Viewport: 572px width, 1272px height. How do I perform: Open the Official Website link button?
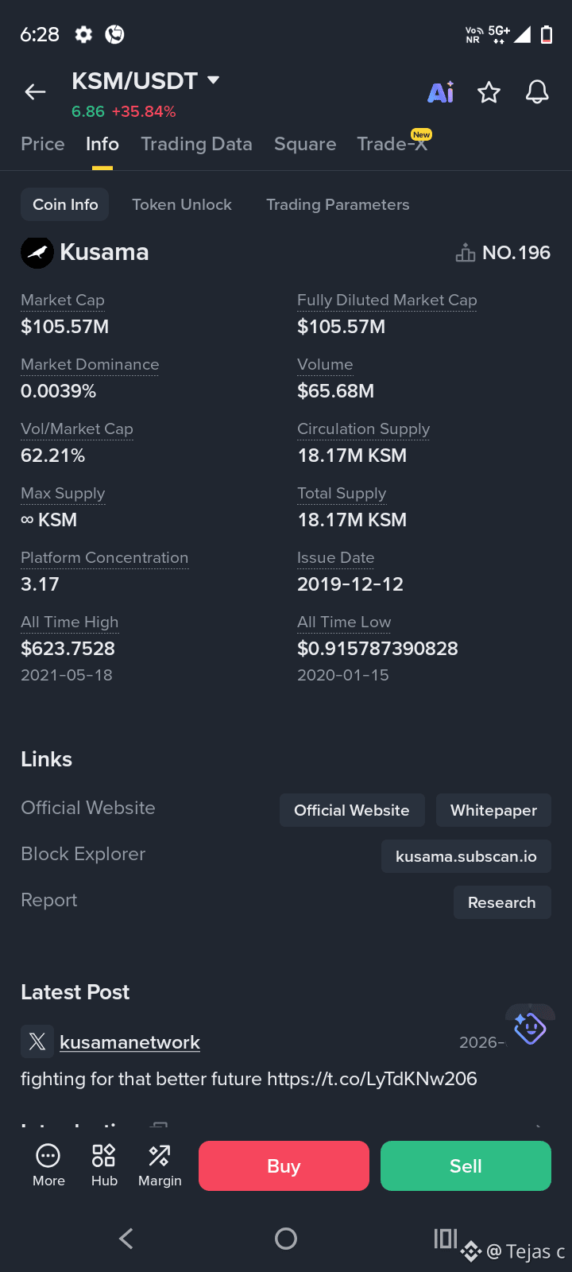click(x=352, y=810)
